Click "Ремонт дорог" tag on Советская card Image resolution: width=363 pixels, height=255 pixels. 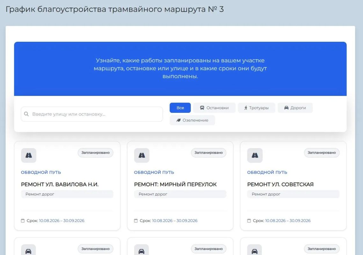pos(293,194)
